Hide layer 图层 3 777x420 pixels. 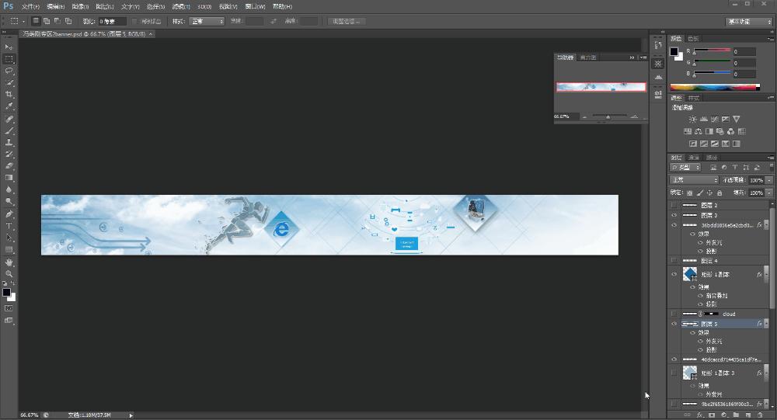pyautogui.click(x=674, y=216)
